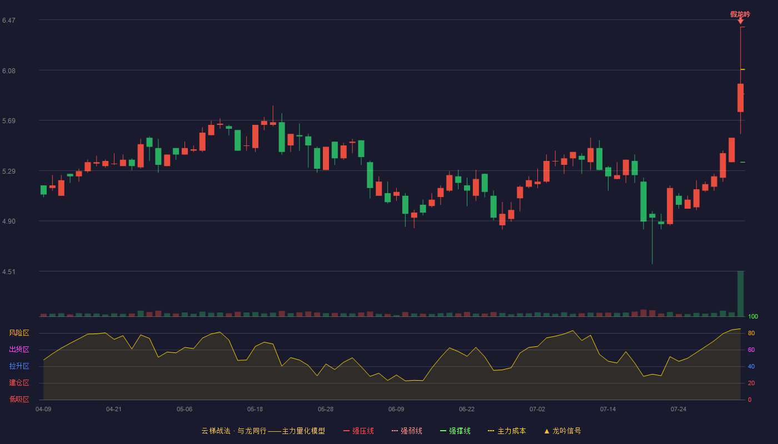Toggle the 强撑线 legend series
This screenshot has height=444, width=778.
[455, 431]
